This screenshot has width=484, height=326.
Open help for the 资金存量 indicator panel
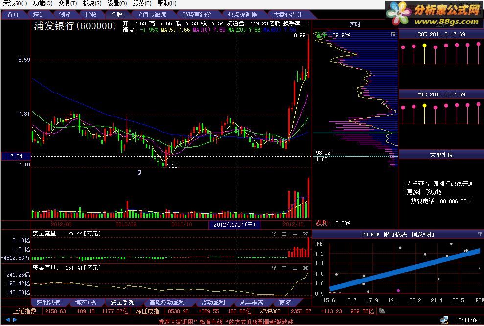(x=274, y=268)
